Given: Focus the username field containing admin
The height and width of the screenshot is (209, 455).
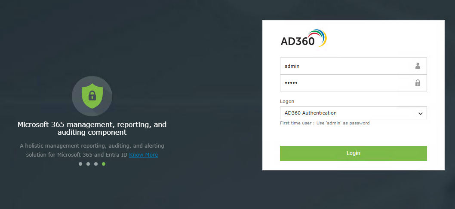Looking at the screenshot, I should pos(353,66).
